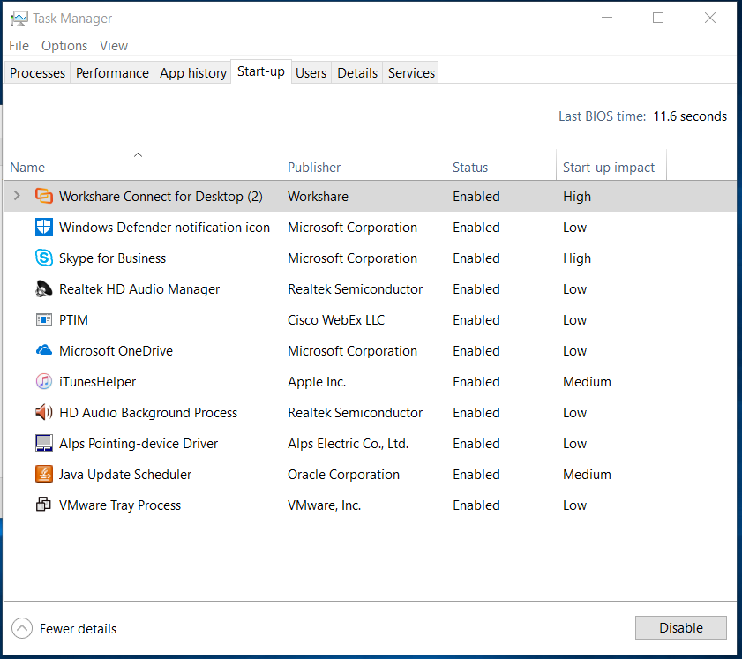Click the Skype for Business icon

[44, 258]
